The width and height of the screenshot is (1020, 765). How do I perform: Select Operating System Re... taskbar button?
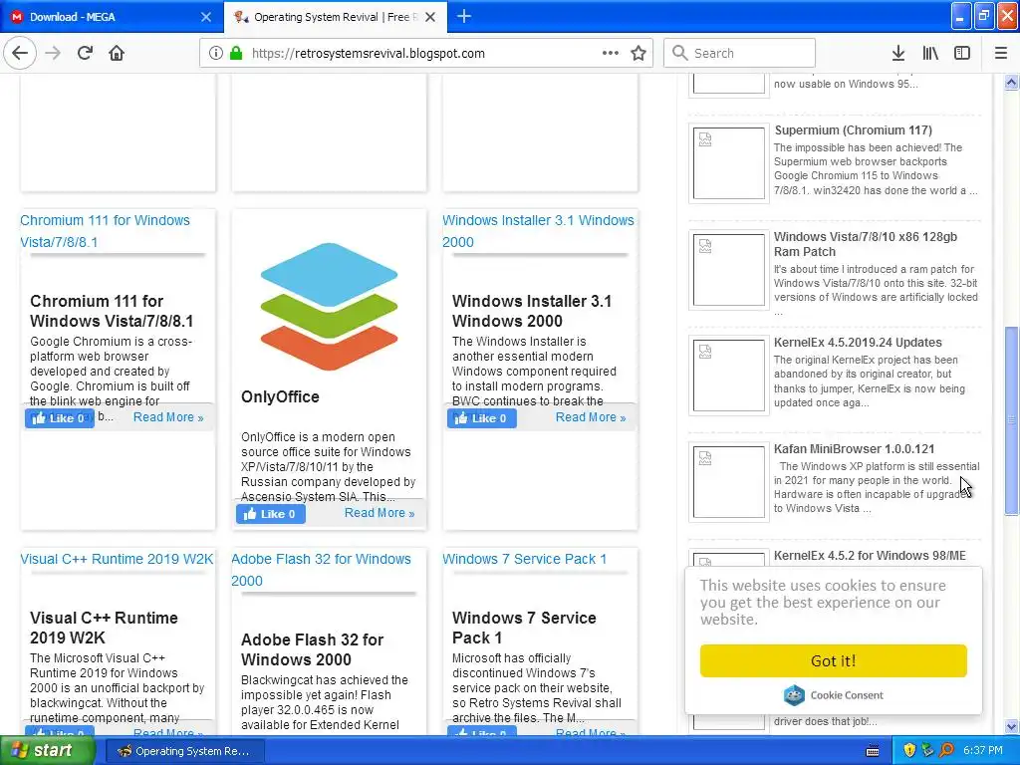pos(184,751)
